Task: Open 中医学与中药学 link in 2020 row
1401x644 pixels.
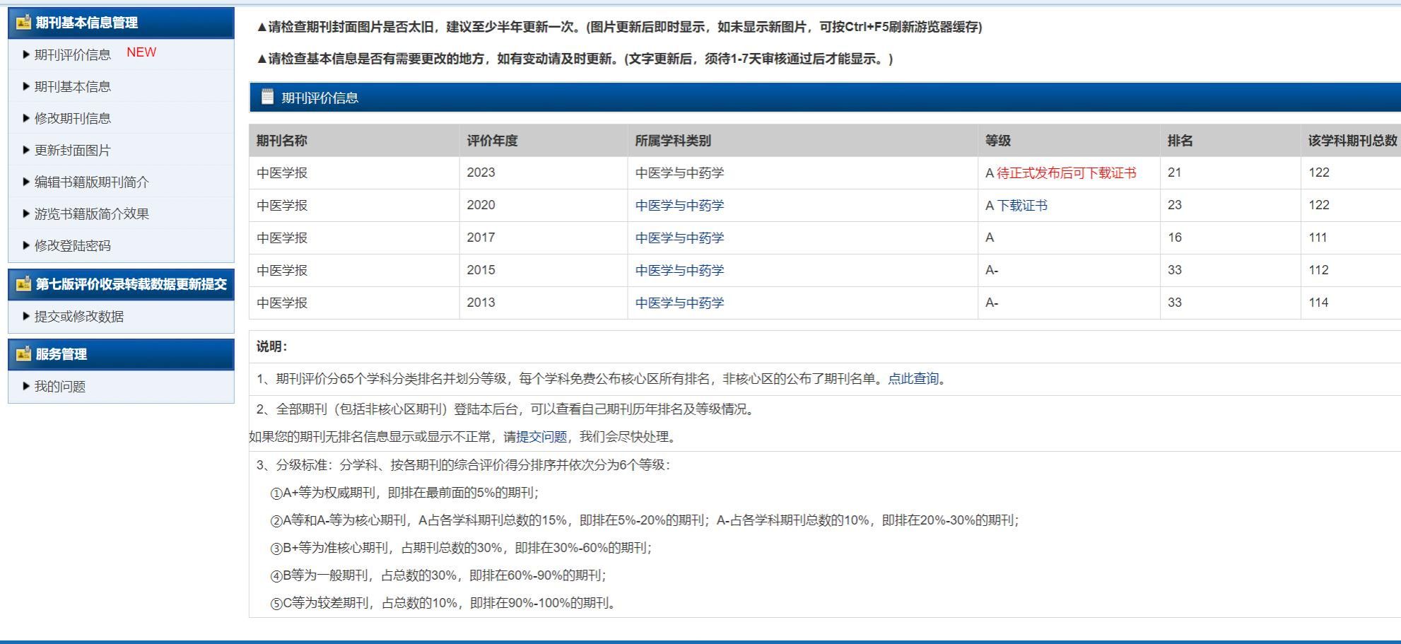Action: pyautogui.click(x=679, y=205)
